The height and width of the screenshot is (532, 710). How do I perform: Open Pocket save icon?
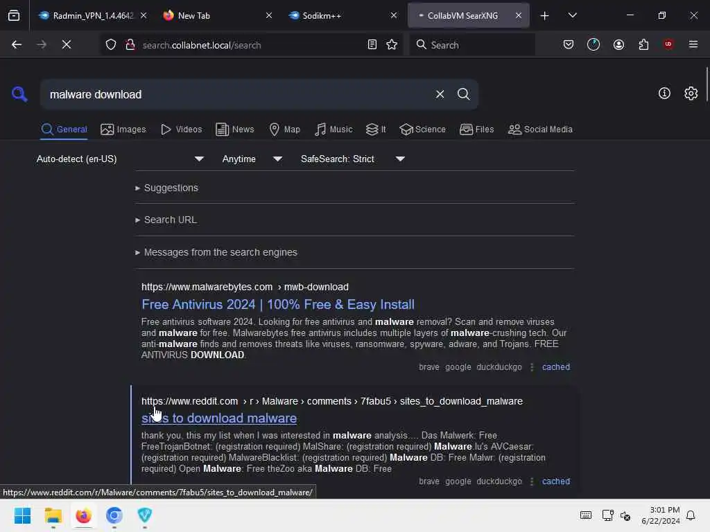click(569, 44)
